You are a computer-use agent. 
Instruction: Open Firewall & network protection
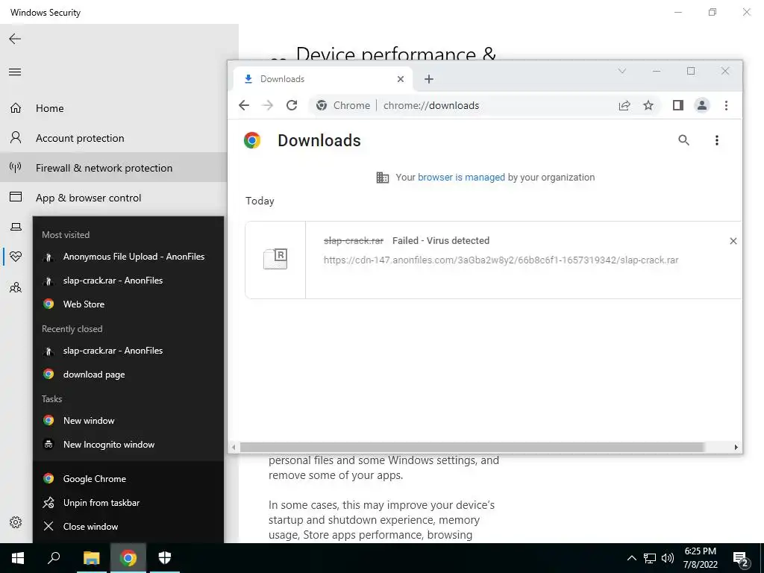coord(113,168)
